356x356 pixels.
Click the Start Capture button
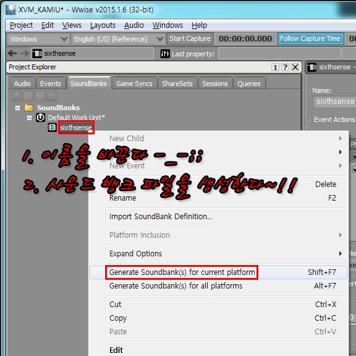[x=190, y=38]
